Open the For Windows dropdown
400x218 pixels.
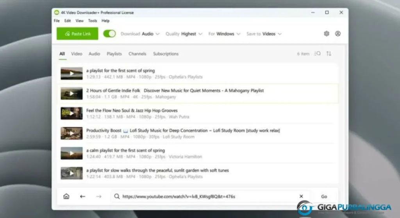click(224, 34)
